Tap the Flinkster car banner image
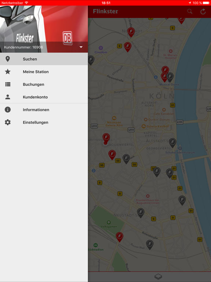Viewport: 211px width, 282px height. click(44, 29)
